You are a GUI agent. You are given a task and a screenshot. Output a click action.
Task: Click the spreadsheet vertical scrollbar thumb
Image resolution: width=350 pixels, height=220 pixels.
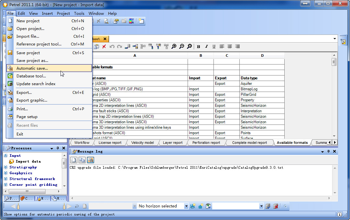point(334,62)
